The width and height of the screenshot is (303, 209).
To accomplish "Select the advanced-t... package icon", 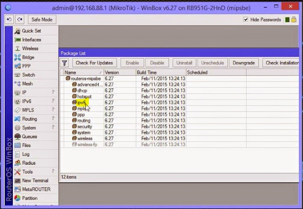I will [x=74, y=84].
